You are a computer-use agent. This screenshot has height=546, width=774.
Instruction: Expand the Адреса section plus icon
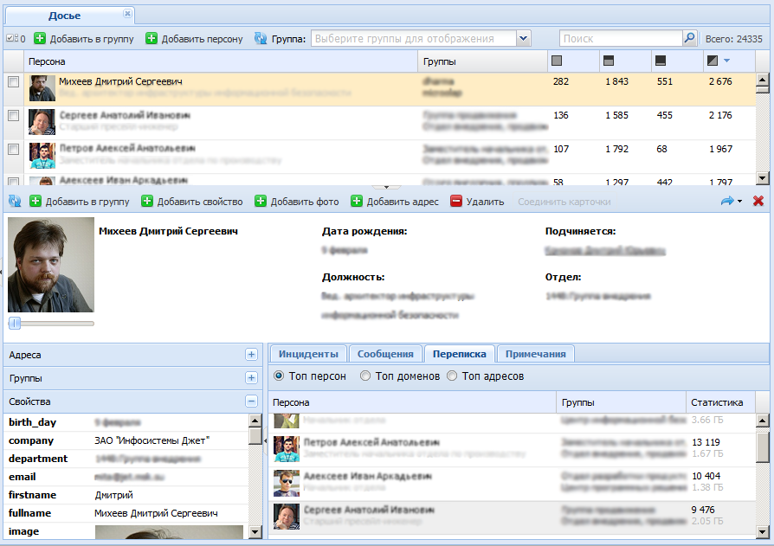251,355
